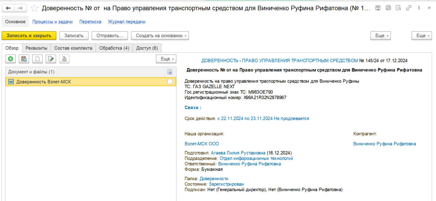
Task: Open ПРАВО УПРАВЛЕНИЯ ТРАНСПОРТНЫМ СРЕДСТВОМ link
Action: coord(300,61)
